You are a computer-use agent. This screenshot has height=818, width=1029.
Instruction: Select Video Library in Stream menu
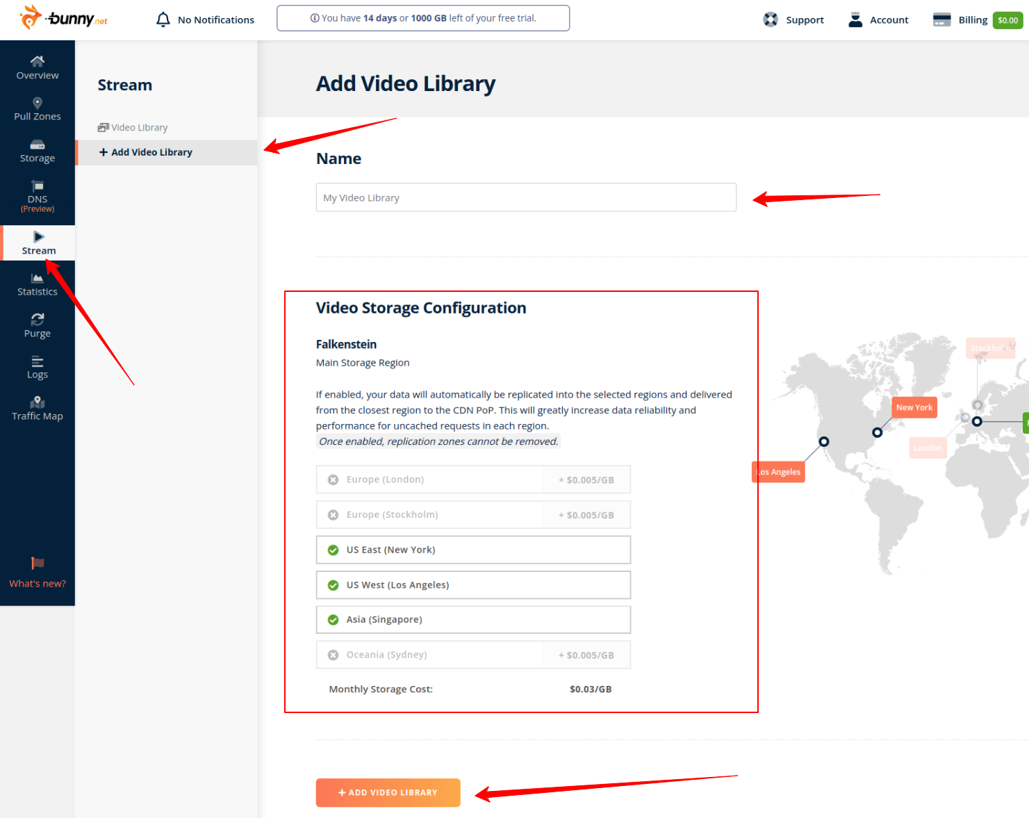139,128
